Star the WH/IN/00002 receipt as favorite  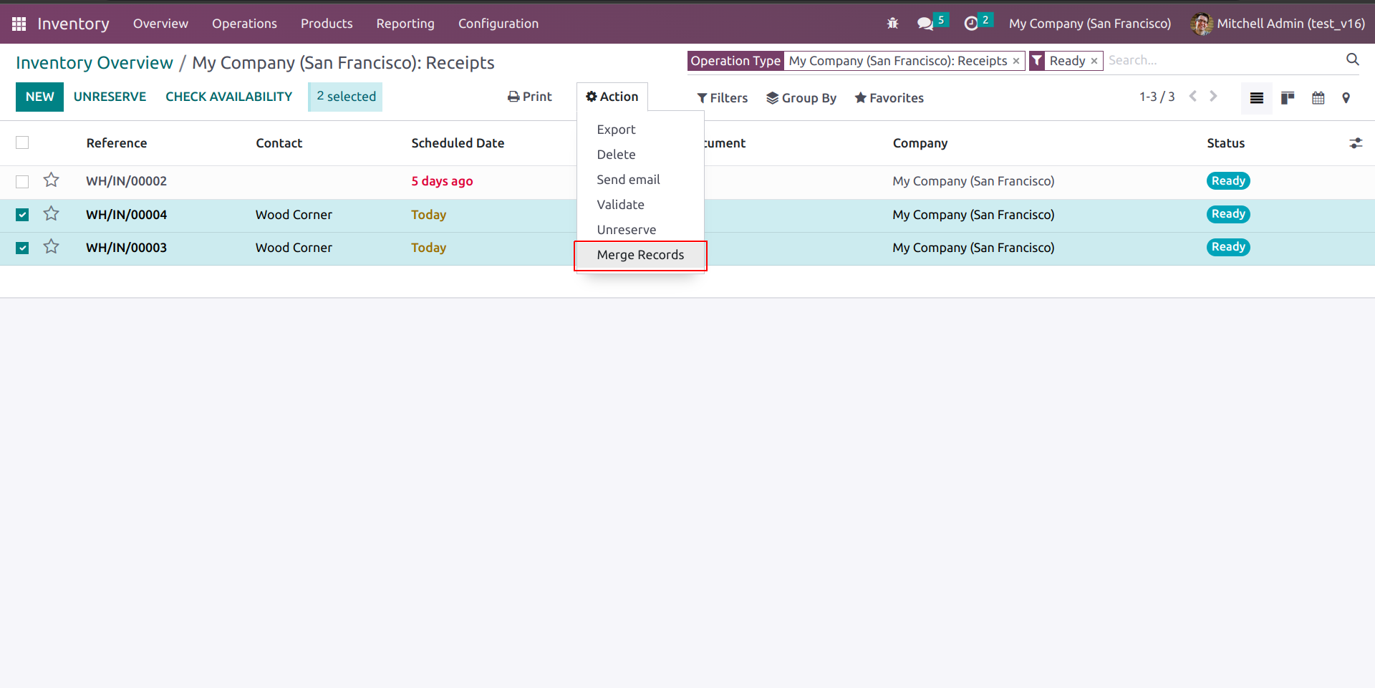[51, 180]
